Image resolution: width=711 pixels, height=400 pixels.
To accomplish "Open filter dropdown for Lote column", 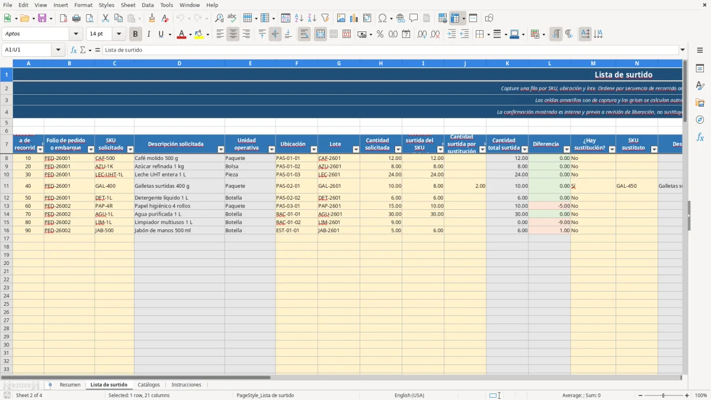I will (356, 149).
